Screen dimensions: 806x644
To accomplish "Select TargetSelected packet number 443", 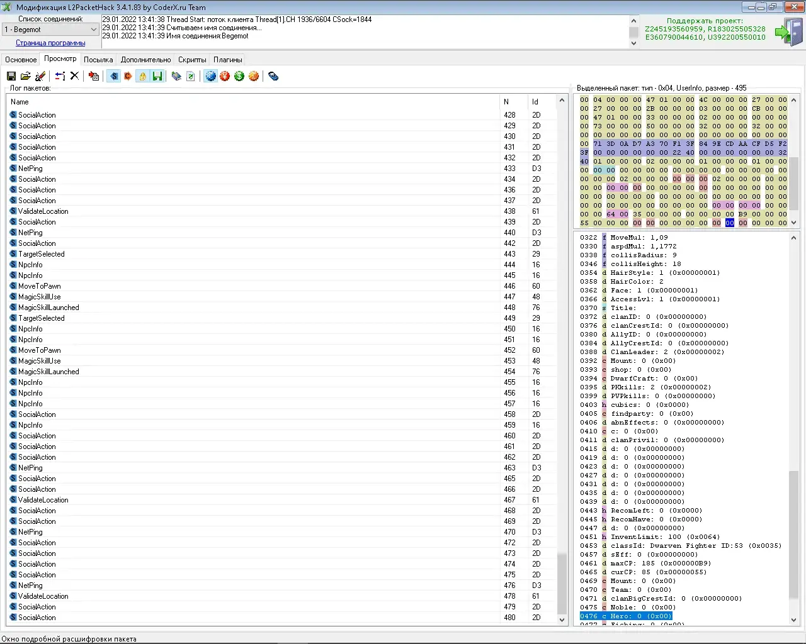I will pyautogui.click(x=282, y=254).
